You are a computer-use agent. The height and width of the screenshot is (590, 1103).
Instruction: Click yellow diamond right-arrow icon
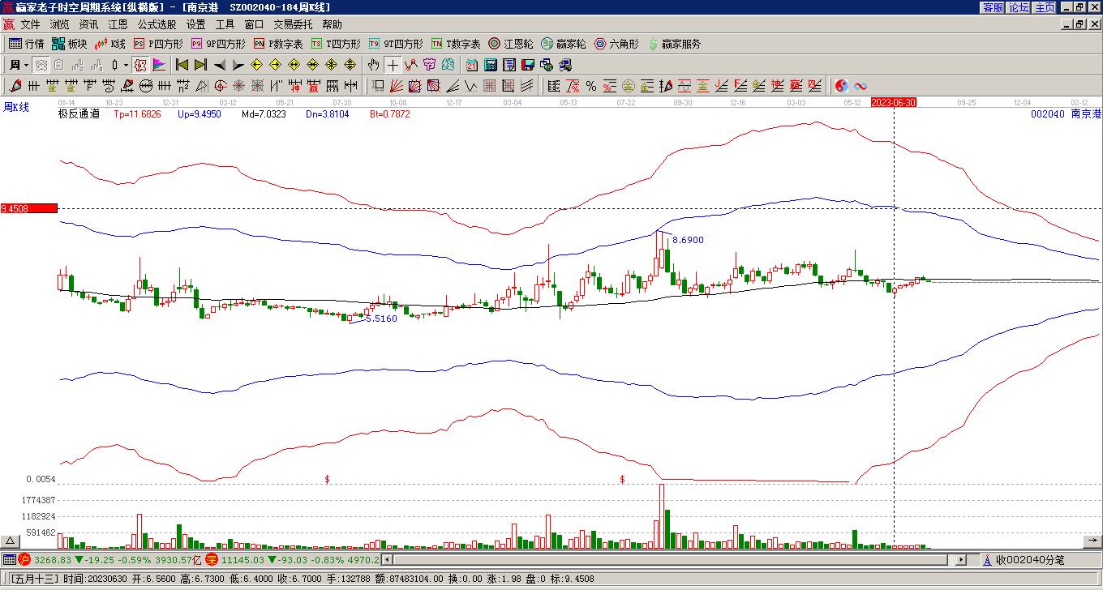tap(275, 65)
